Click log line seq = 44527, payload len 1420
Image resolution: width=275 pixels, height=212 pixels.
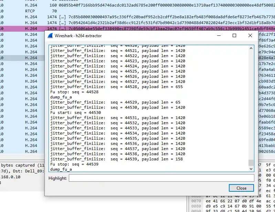point(118,82)
